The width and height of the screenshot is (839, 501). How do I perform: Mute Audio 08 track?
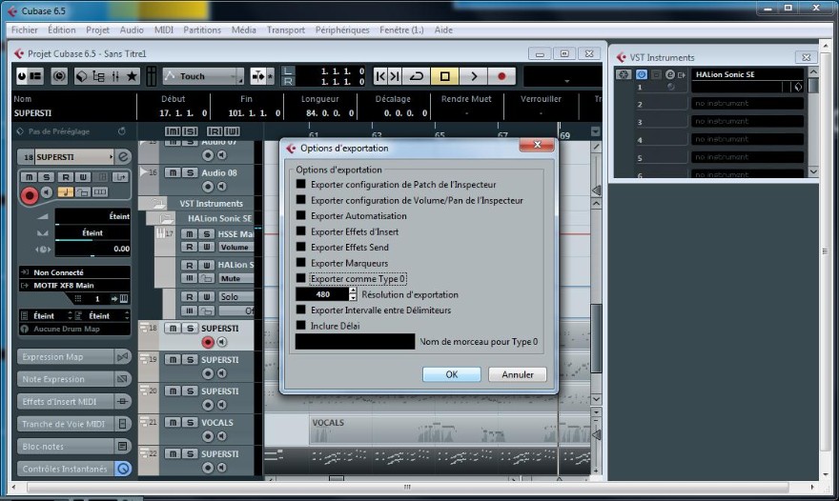tap(173, 172)
